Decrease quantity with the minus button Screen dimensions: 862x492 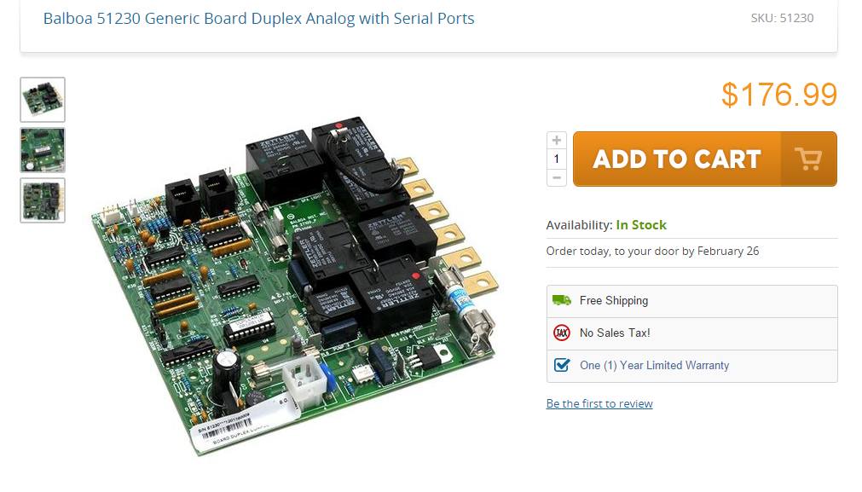click(557, 177)
